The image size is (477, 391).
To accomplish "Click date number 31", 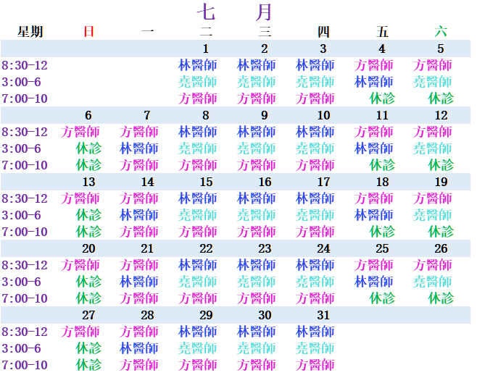I will 323,315.
